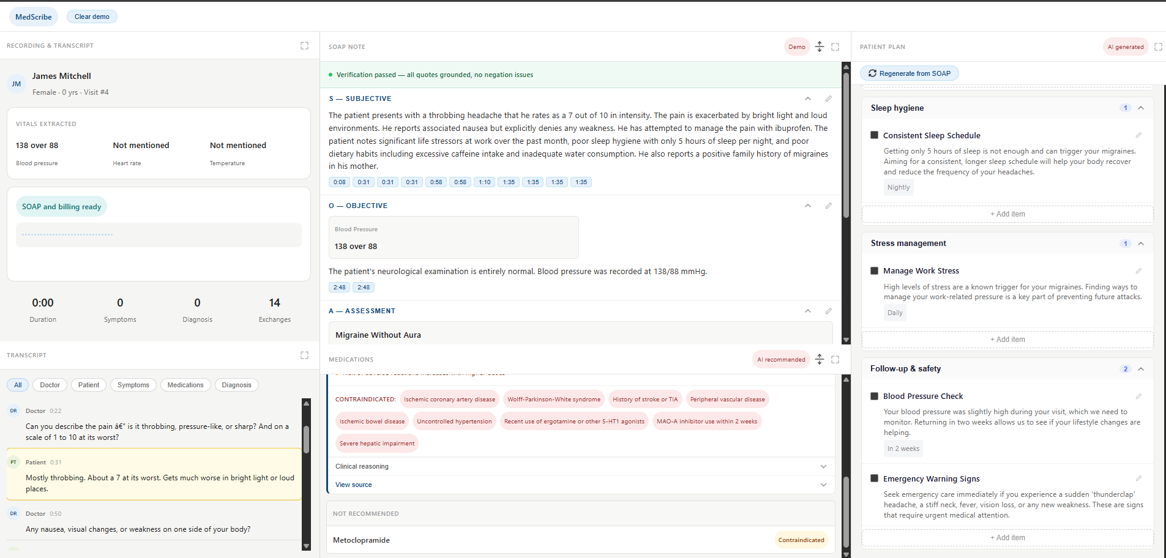Click the Ischemic coronary artery disease tag

(450, 400)
